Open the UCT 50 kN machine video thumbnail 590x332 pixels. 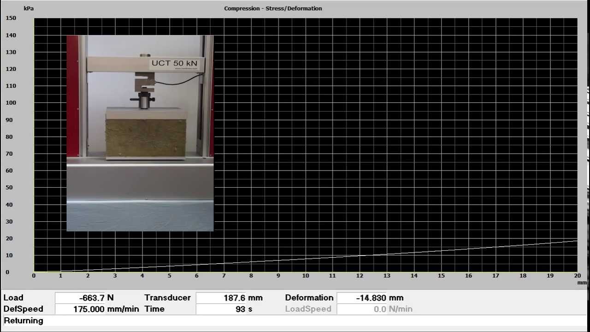tap(140, 133)
